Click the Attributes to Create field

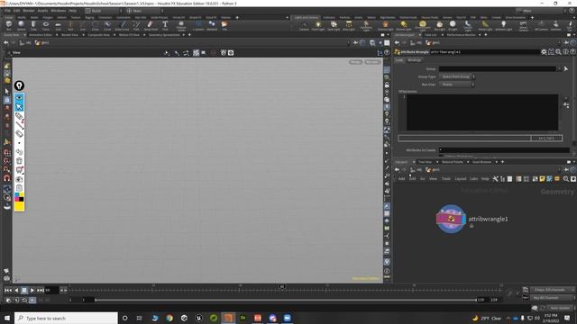(x=504, y=150)
